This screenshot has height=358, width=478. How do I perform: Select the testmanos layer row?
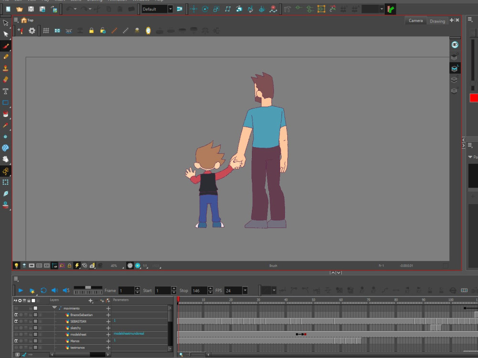coord(77,347)
